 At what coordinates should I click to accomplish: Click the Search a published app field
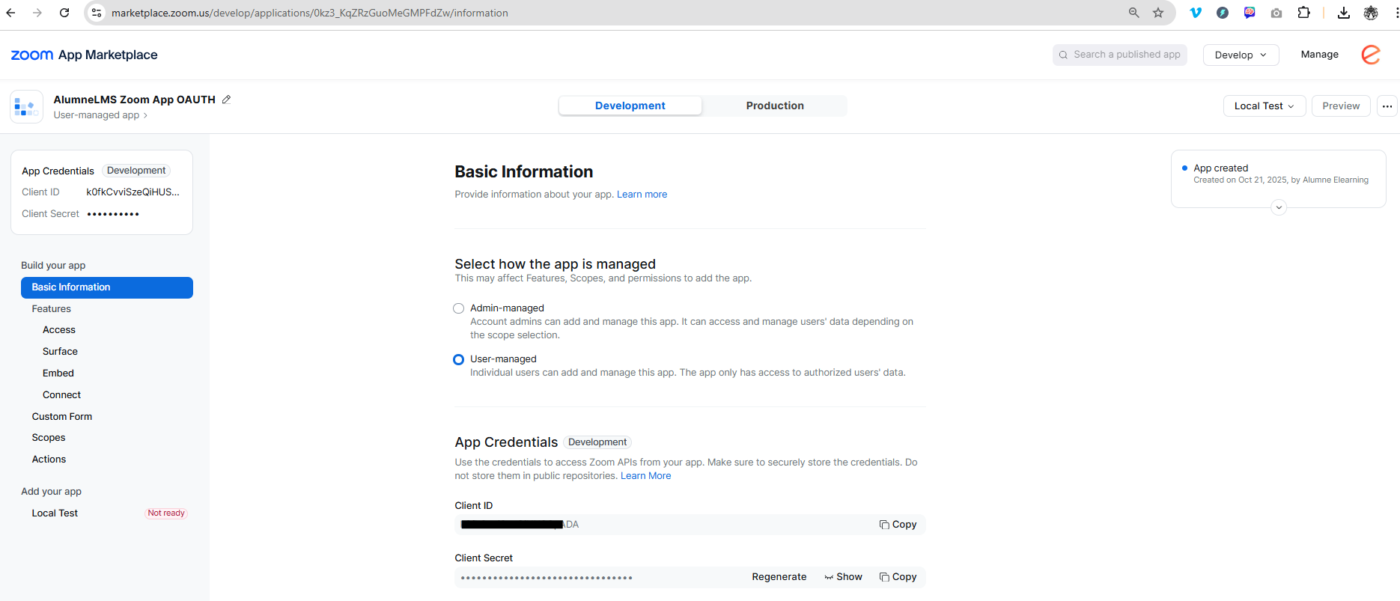click(x=1119, y=55)
